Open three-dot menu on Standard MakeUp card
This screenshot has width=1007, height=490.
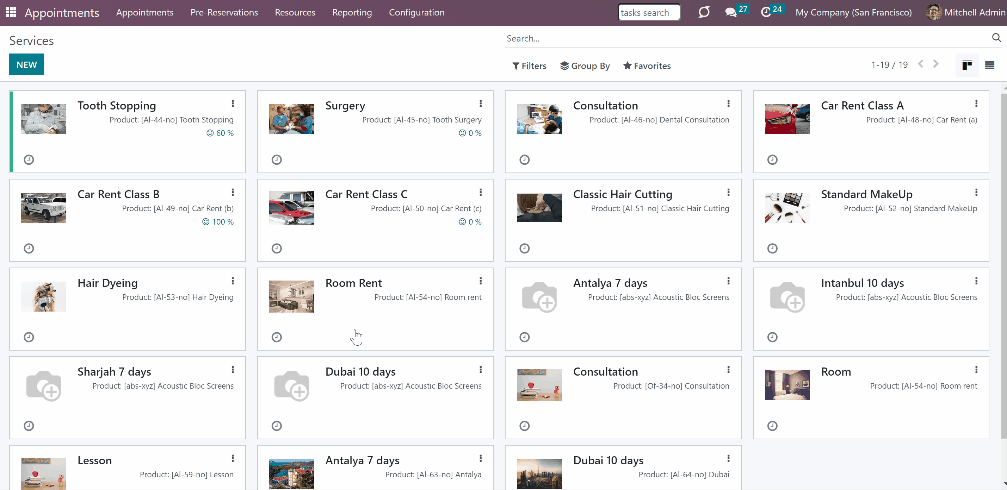(x=976, y=192)
